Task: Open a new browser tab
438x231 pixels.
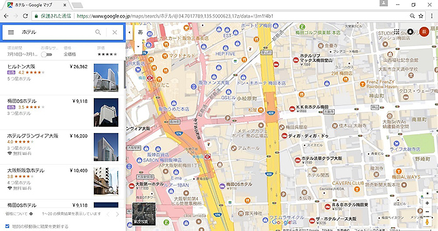Action: tap(77, 5)
